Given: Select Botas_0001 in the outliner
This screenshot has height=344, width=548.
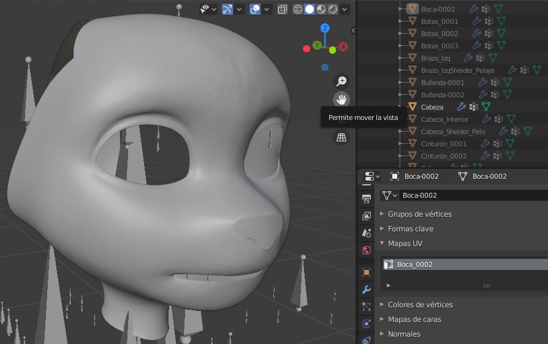Looking at the screenshot, I should 440,21.
